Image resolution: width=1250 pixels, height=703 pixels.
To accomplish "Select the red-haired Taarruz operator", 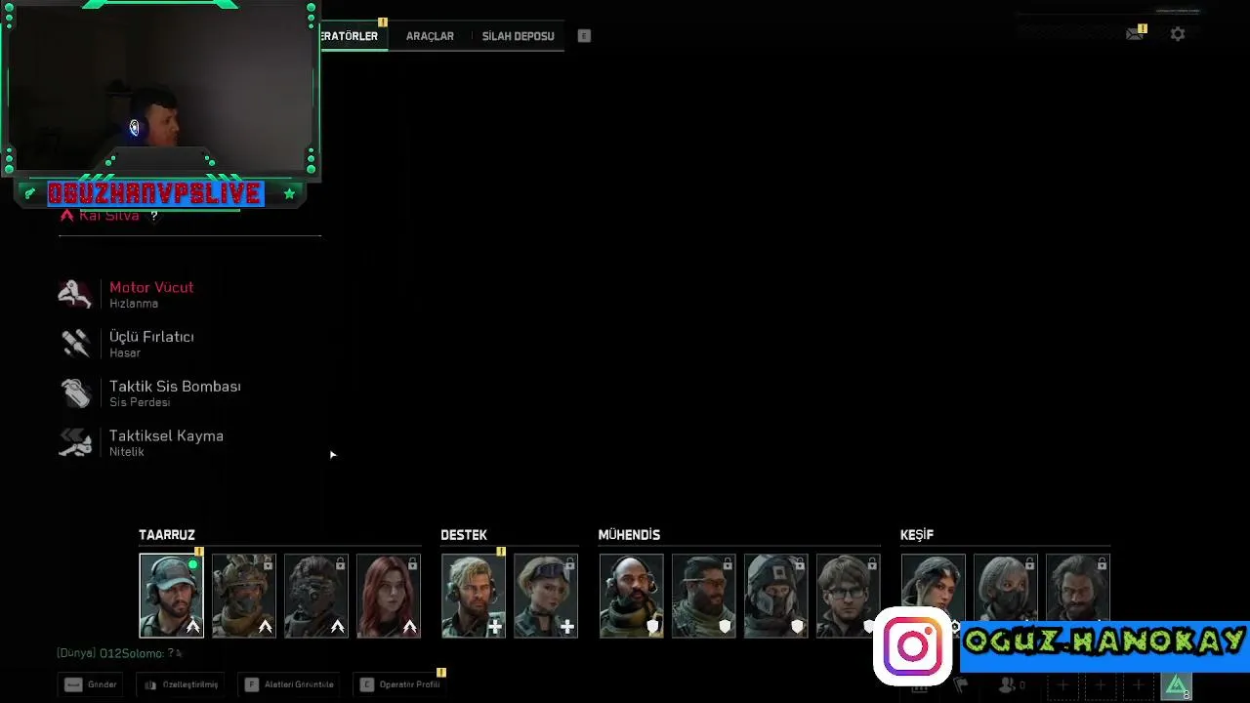I will click(x=389, y=596).
